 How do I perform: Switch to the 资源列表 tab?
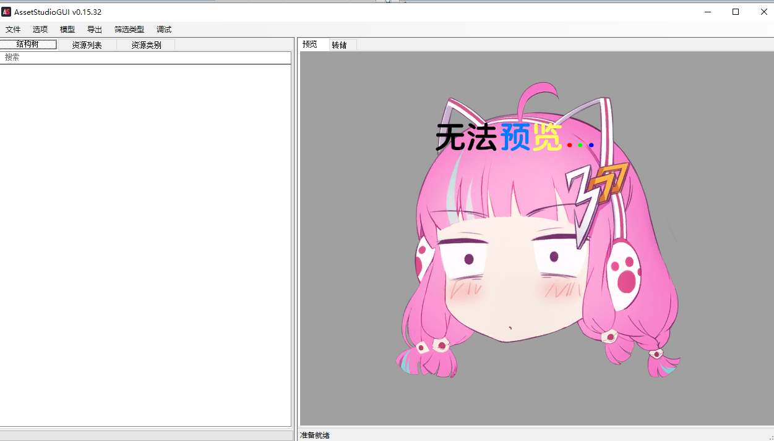(87, 45)
